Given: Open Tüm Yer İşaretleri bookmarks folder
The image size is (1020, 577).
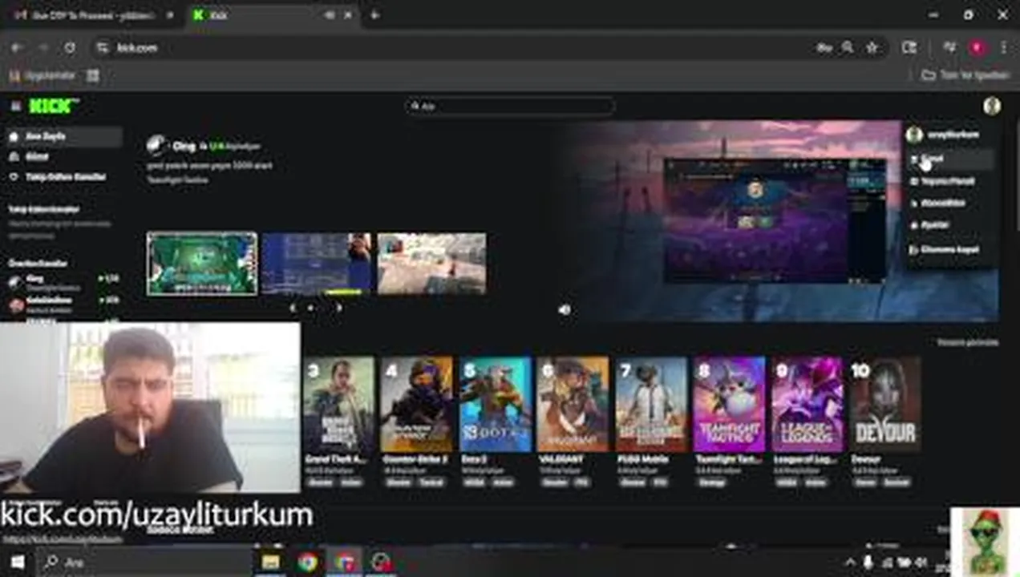Looking at the screenshot, I should 965,75.
